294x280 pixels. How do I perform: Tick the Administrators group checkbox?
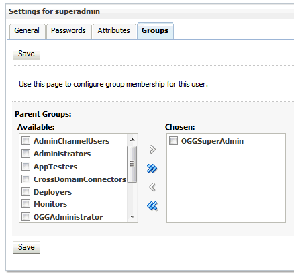pyautogui.click(x=26, y=154)
